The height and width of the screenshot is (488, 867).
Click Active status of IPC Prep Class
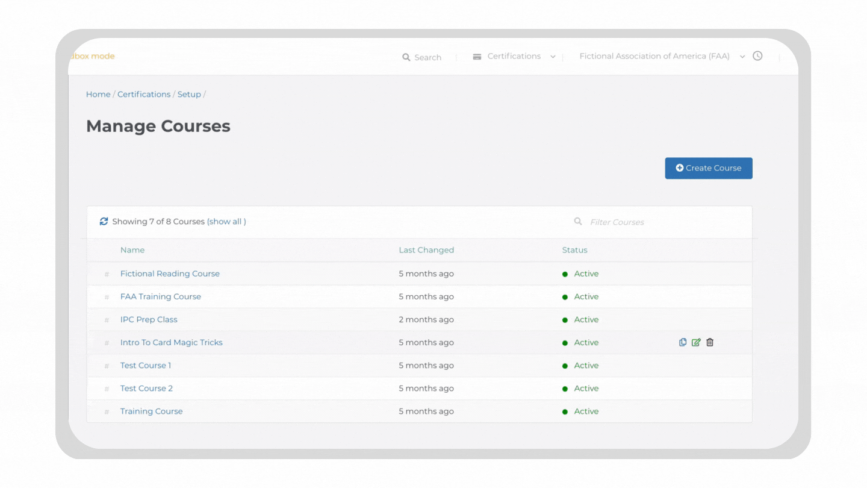(580, 319)
